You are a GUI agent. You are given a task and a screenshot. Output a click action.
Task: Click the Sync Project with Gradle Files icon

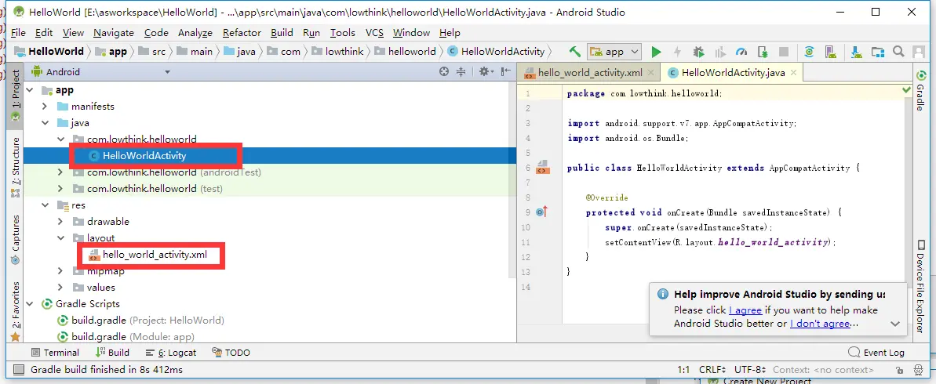click(x=810, y=52)
